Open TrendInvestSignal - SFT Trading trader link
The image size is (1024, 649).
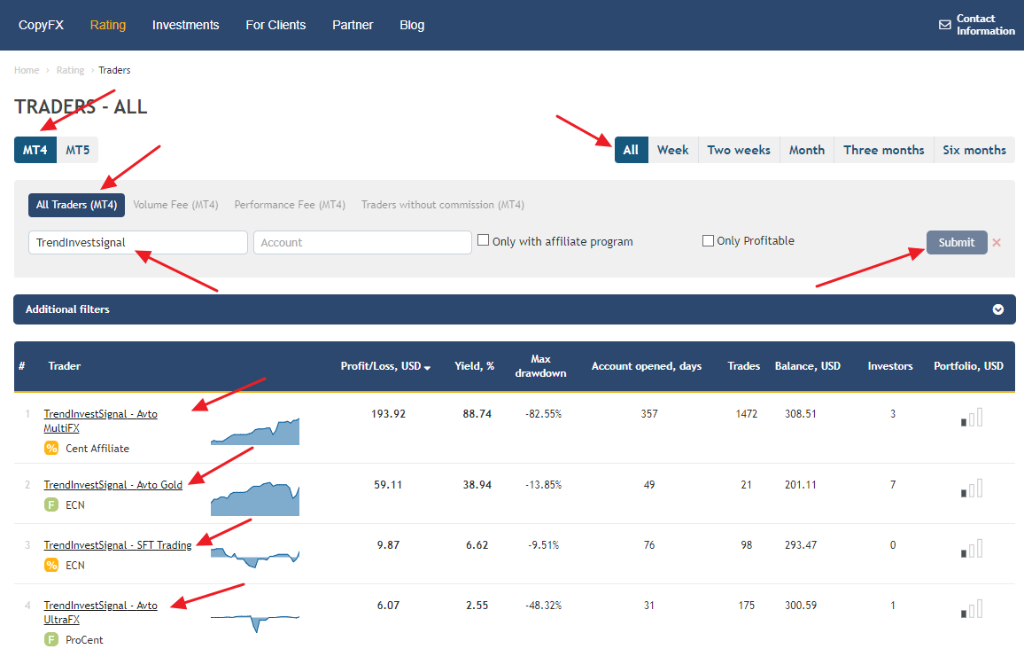click(118, 545)
